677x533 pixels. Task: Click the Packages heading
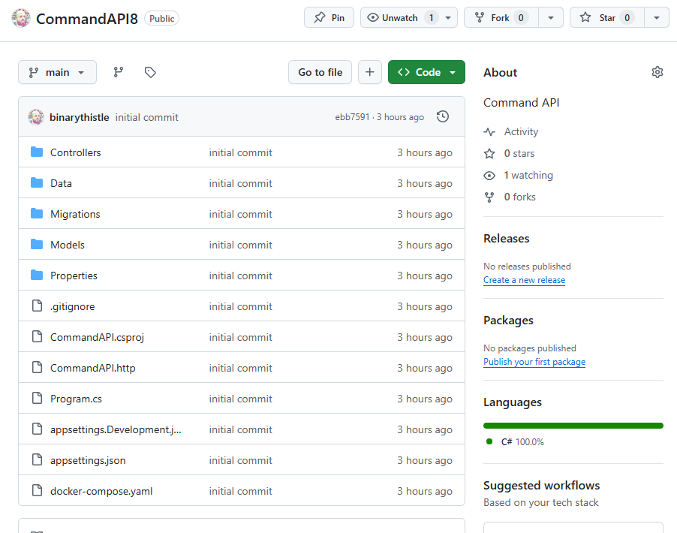coord(509,321)
